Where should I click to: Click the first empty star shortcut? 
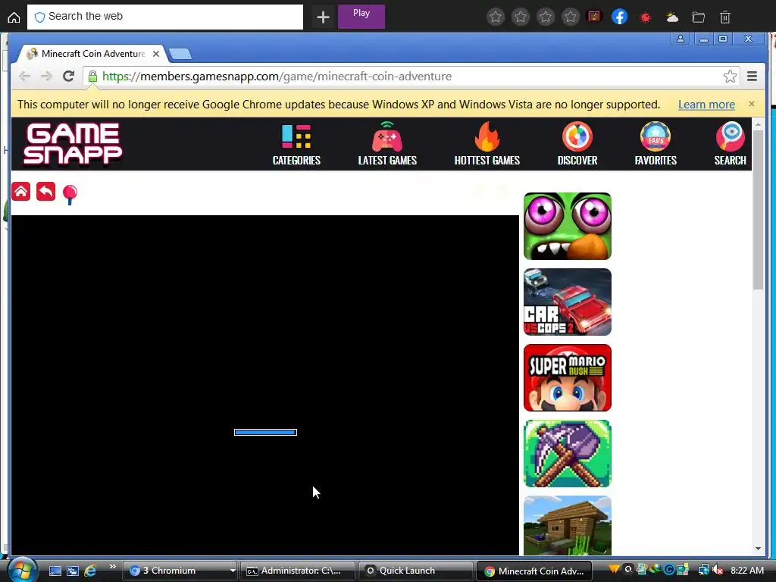496,17
